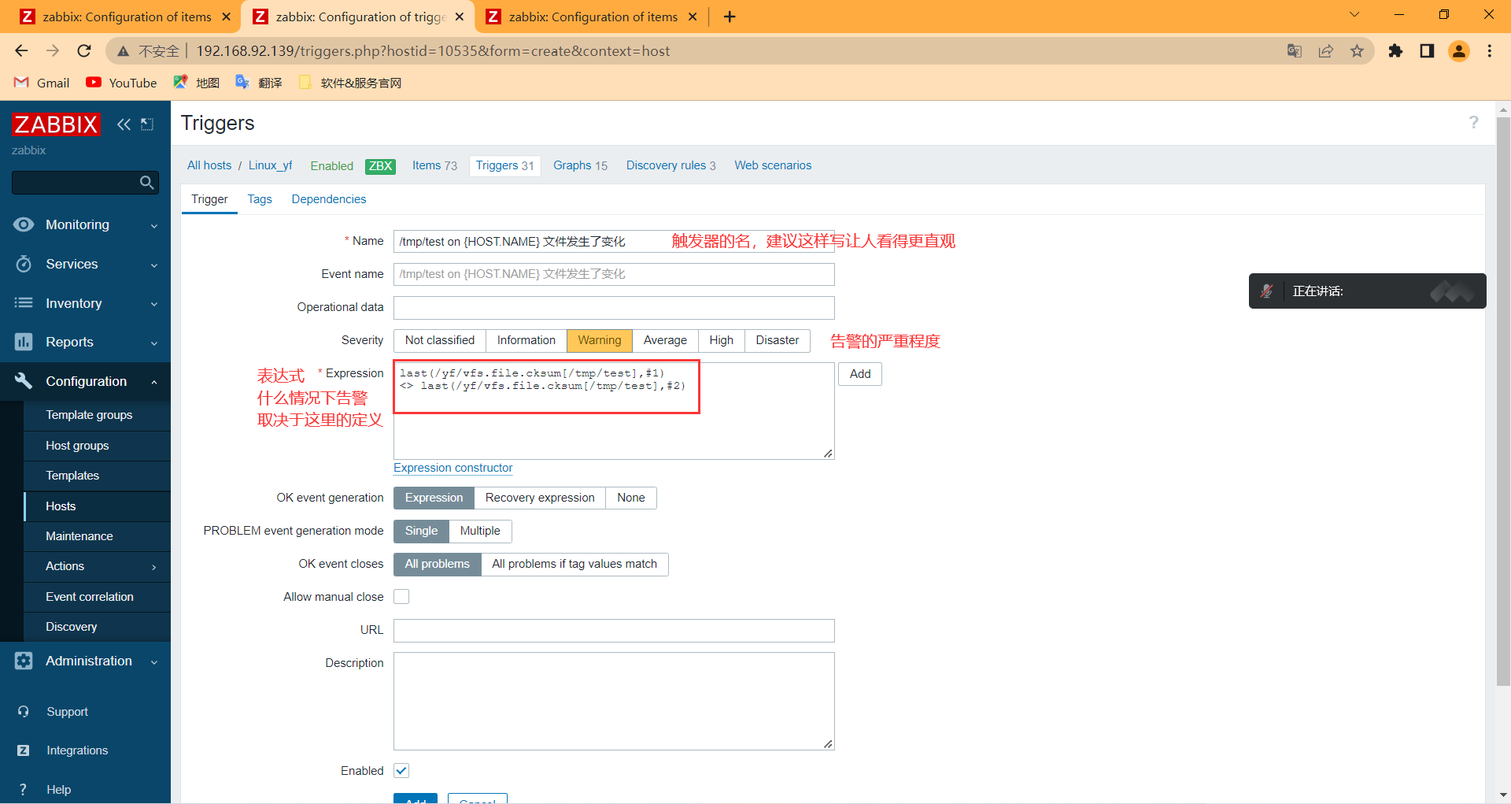Set severity to Average
This screenshot has height=804, width=1511.
coord(665,340)
